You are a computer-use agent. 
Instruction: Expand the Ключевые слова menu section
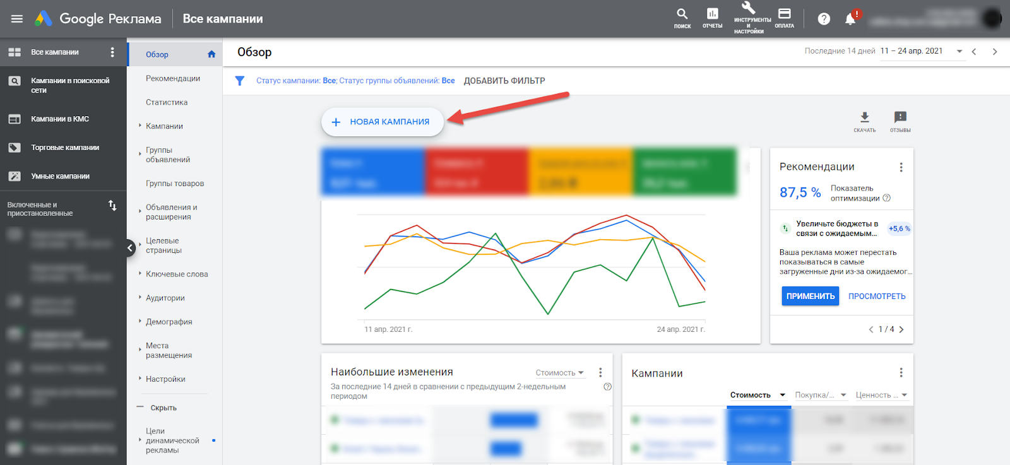tap(177, 274)
